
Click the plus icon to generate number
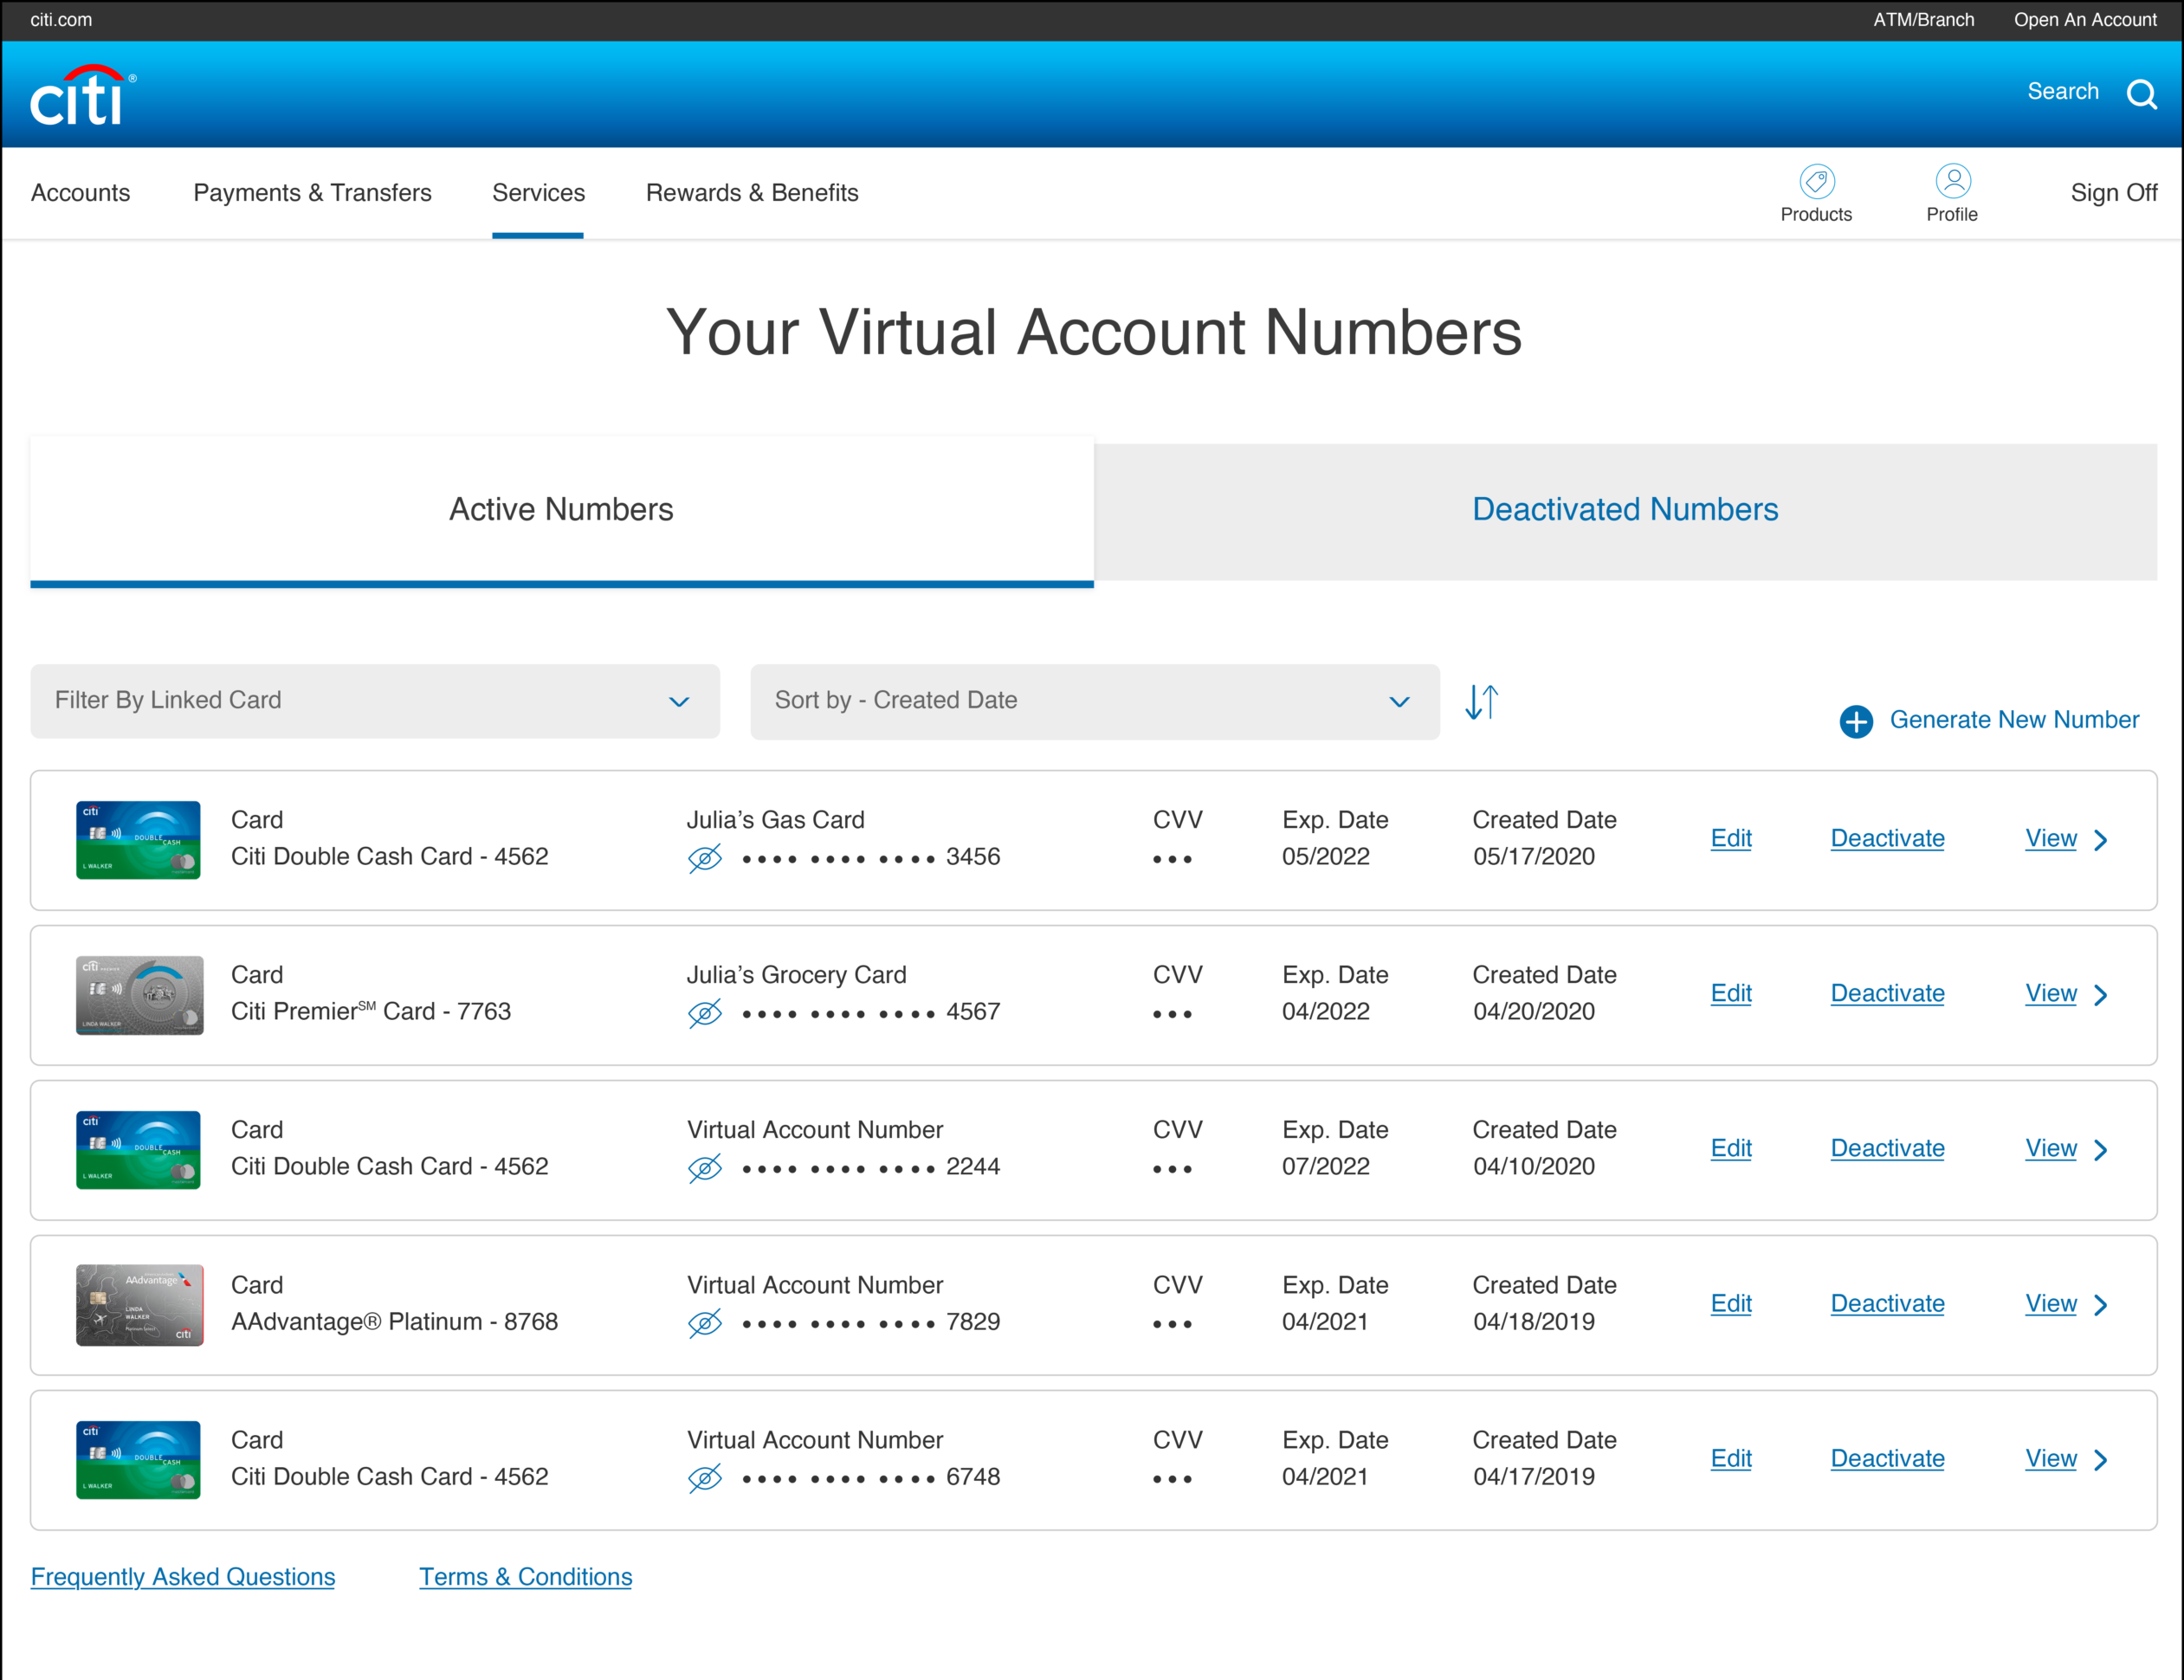1856,721
